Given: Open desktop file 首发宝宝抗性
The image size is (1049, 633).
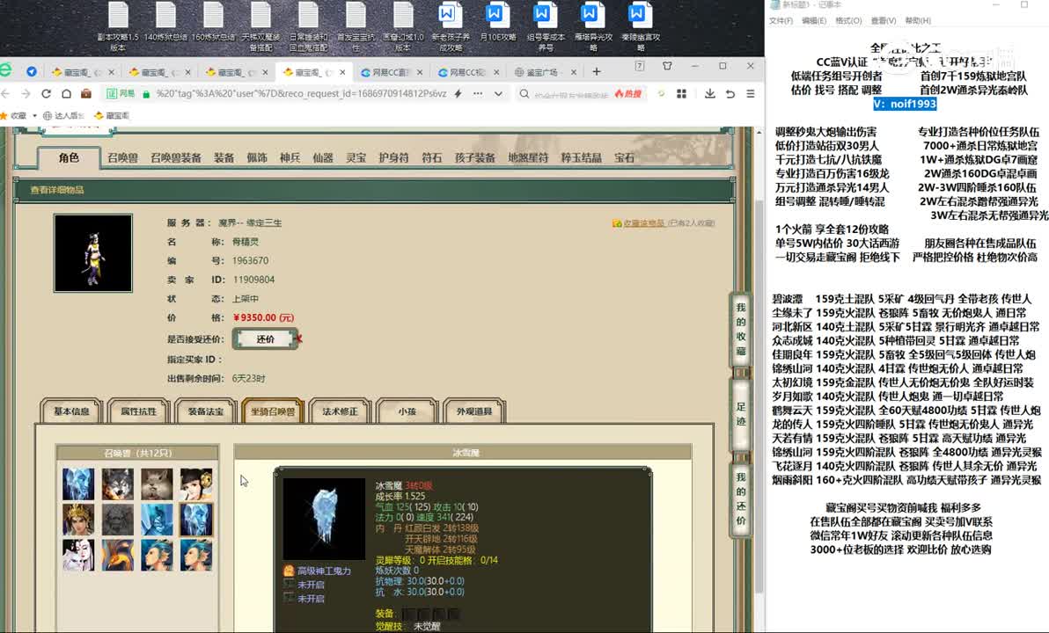Looking at the screenshot, I should (356, 26).
